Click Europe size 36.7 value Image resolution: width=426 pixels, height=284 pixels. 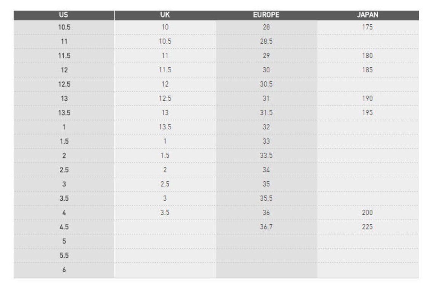click(x=266, y=227)
